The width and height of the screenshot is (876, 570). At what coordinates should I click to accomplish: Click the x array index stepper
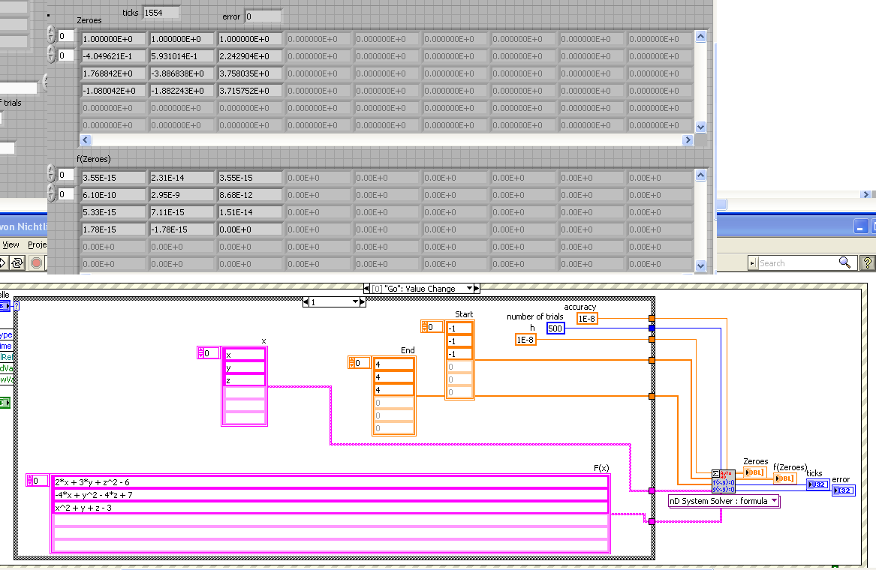click(200, 352)
